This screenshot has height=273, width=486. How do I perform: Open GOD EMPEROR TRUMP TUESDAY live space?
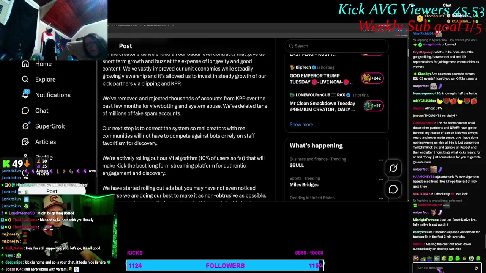click(321, 79)
